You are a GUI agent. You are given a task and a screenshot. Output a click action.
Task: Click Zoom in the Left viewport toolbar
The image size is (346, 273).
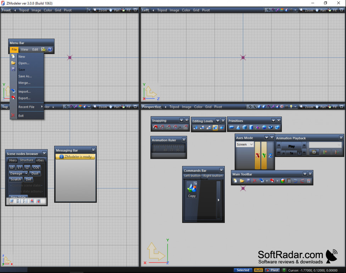tap(307, 10)
